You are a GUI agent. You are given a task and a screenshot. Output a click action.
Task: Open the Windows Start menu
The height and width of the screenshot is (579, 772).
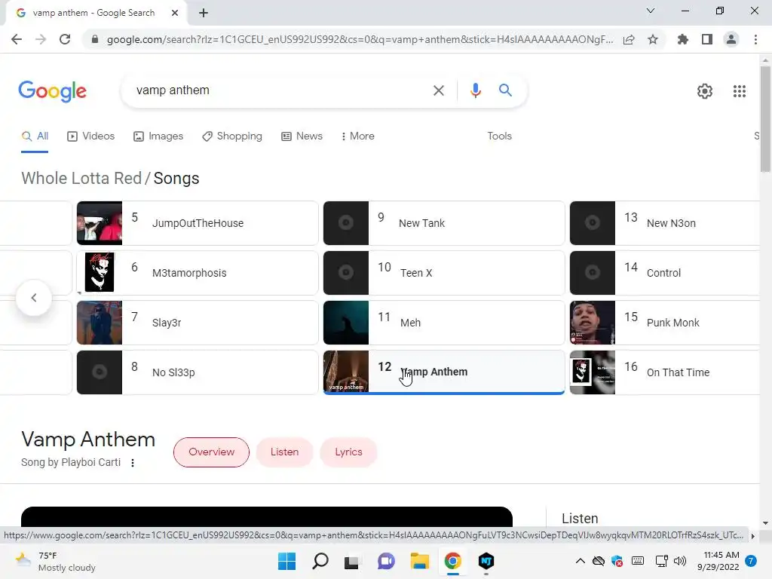286,561
